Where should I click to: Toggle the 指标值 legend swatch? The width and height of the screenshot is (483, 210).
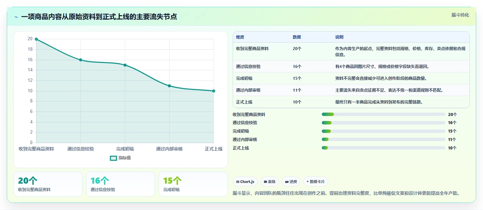113,158
